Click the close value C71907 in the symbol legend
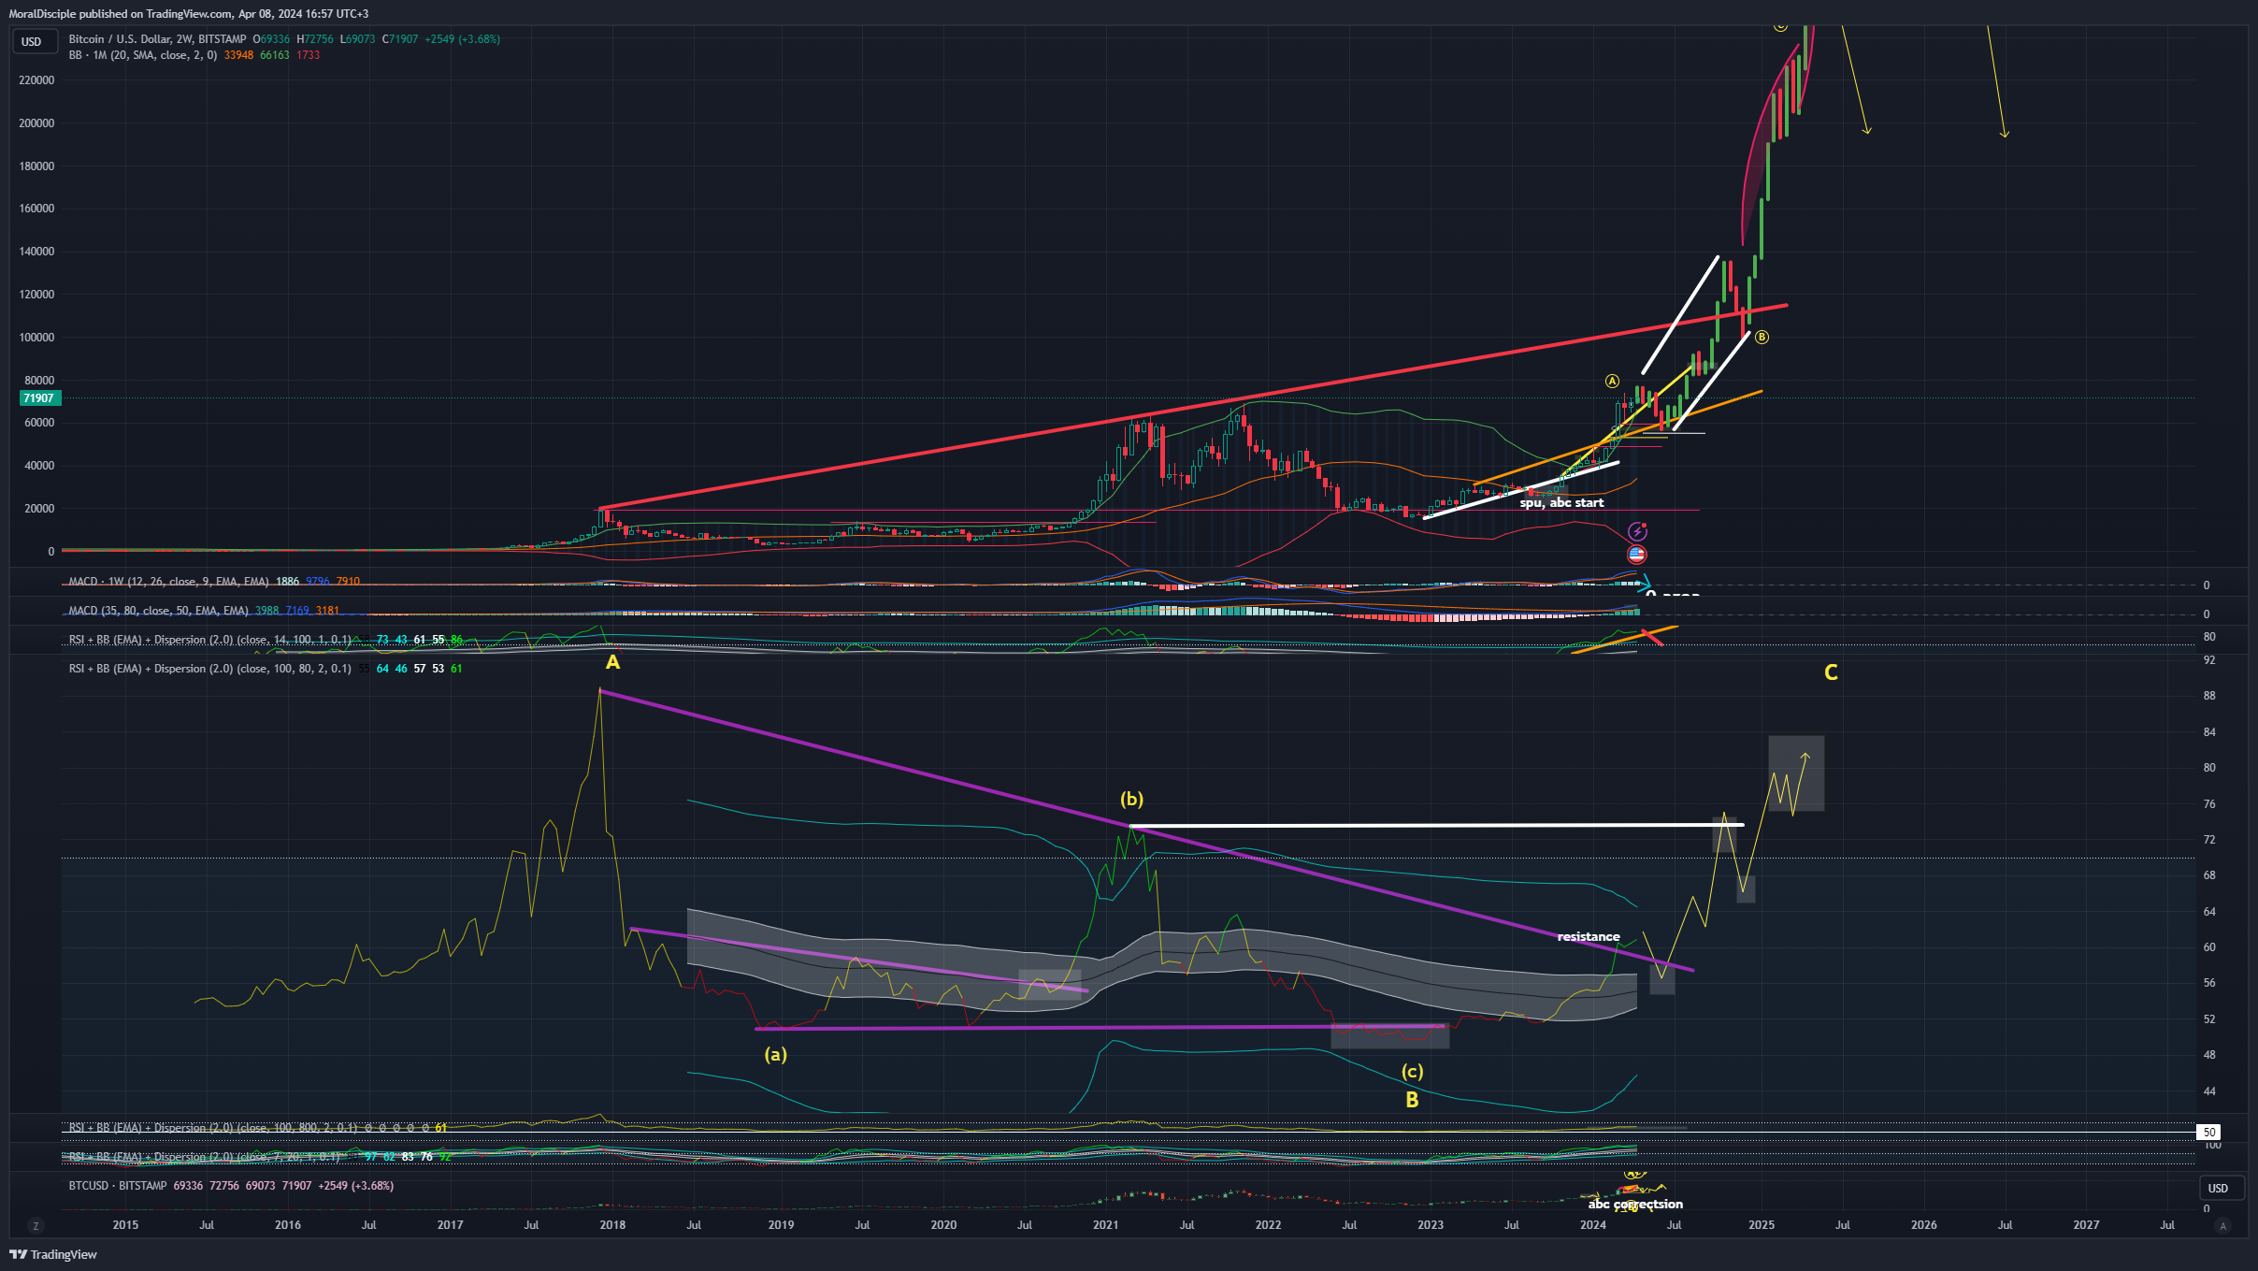This screenshot has height=1271, width=2258. pyautogui.click(x=400, y=39)
